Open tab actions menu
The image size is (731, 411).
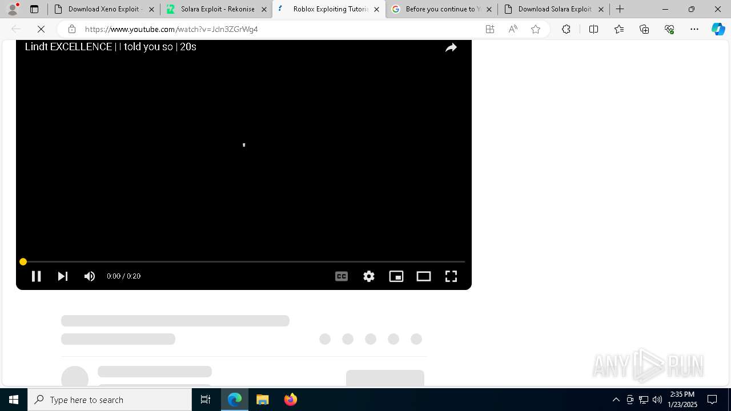click(x=34, y=9)
